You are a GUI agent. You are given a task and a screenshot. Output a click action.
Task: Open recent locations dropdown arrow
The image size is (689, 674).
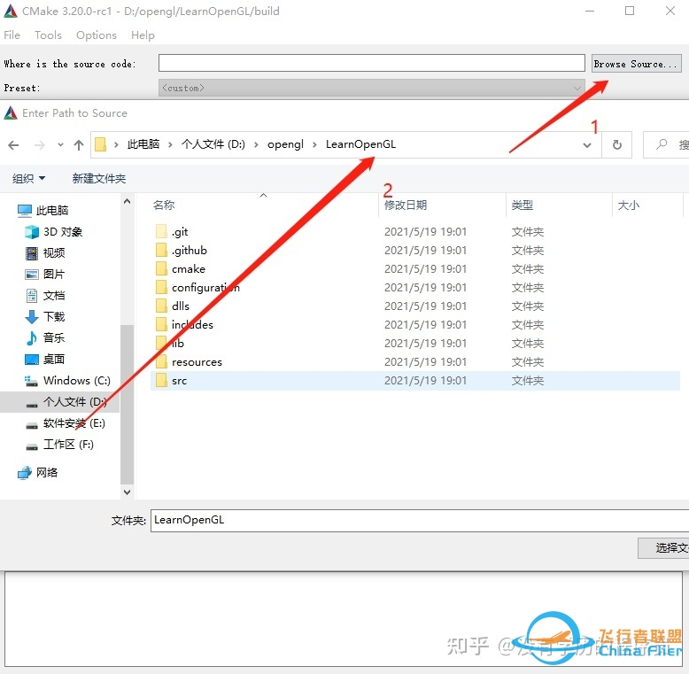(60, 144)
